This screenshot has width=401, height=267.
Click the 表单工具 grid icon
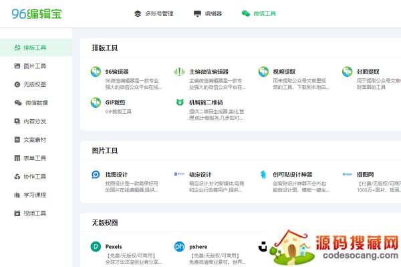(17, 158)
